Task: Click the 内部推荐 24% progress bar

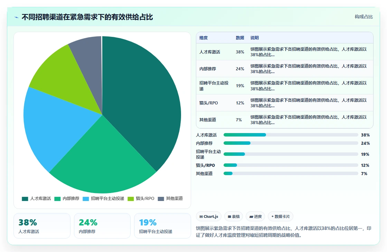Action: pos(291,143)
